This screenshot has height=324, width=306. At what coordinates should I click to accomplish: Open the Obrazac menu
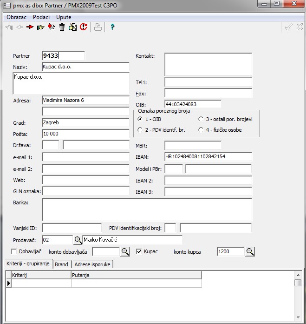[x=17, y=17]
